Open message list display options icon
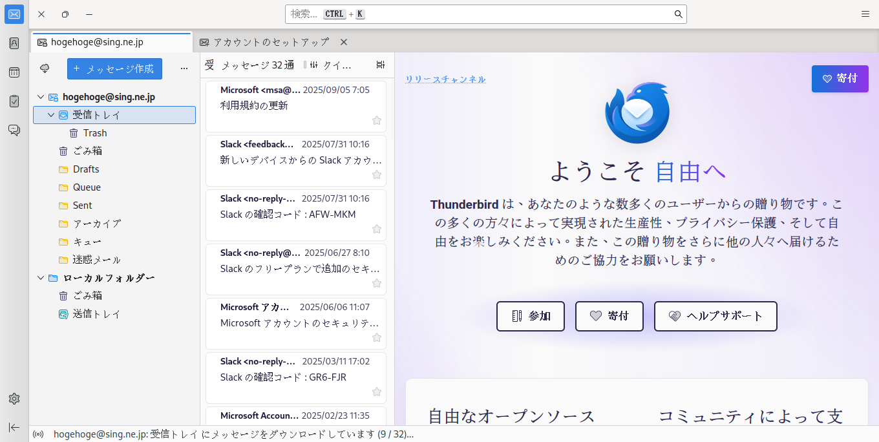The width and height of the screenshot is (879, 442). point(380,65)
